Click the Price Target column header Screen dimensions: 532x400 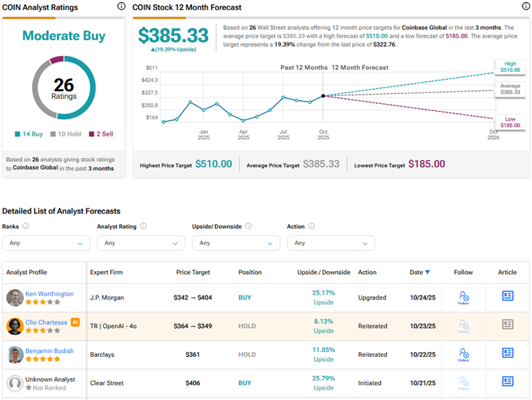[x=192, y=272]
